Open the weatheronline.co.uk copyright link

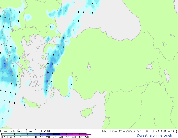coord(154,135)
